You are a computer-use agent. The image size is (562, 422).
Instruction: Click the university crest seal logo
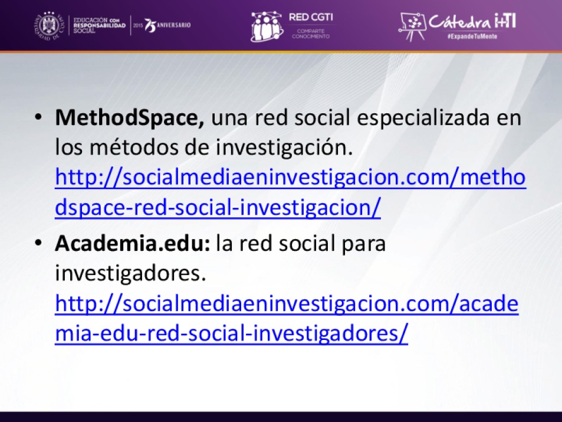[49, 25]
